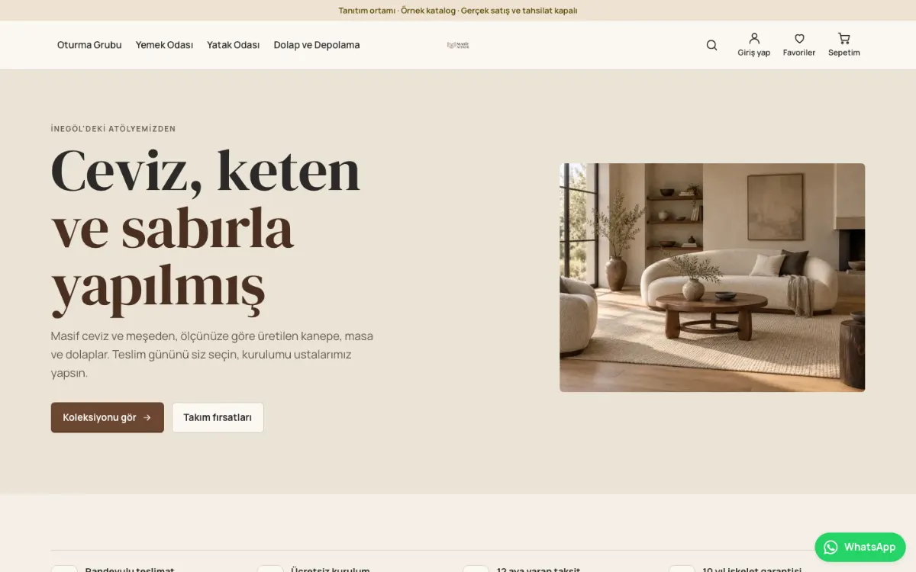
Task: Select Yemek Odası in the navigation
Action: click(x=164, y=45)
